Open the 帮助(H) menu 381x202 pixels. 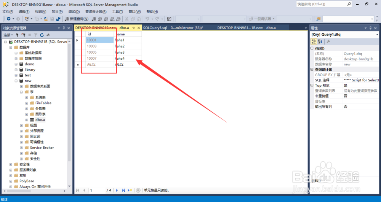coord(152,12)
